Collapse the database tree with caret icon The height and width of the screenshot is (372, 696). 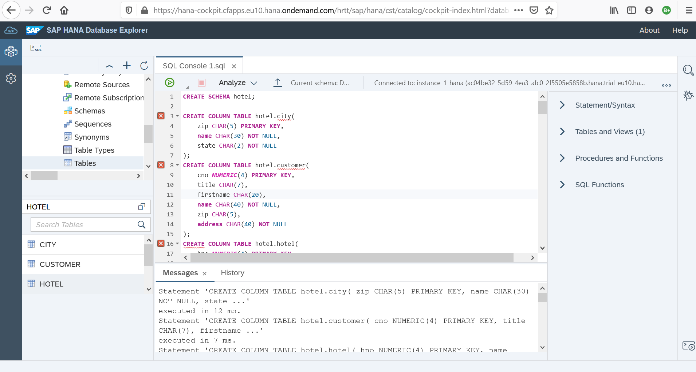click(109, 66)
